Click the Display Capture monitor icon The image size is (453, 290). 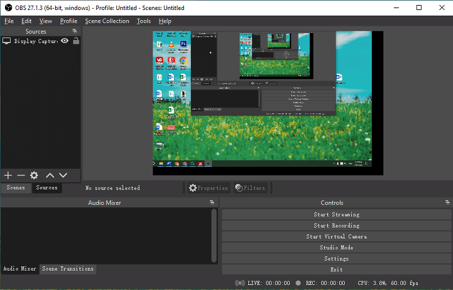pos(7,41)
